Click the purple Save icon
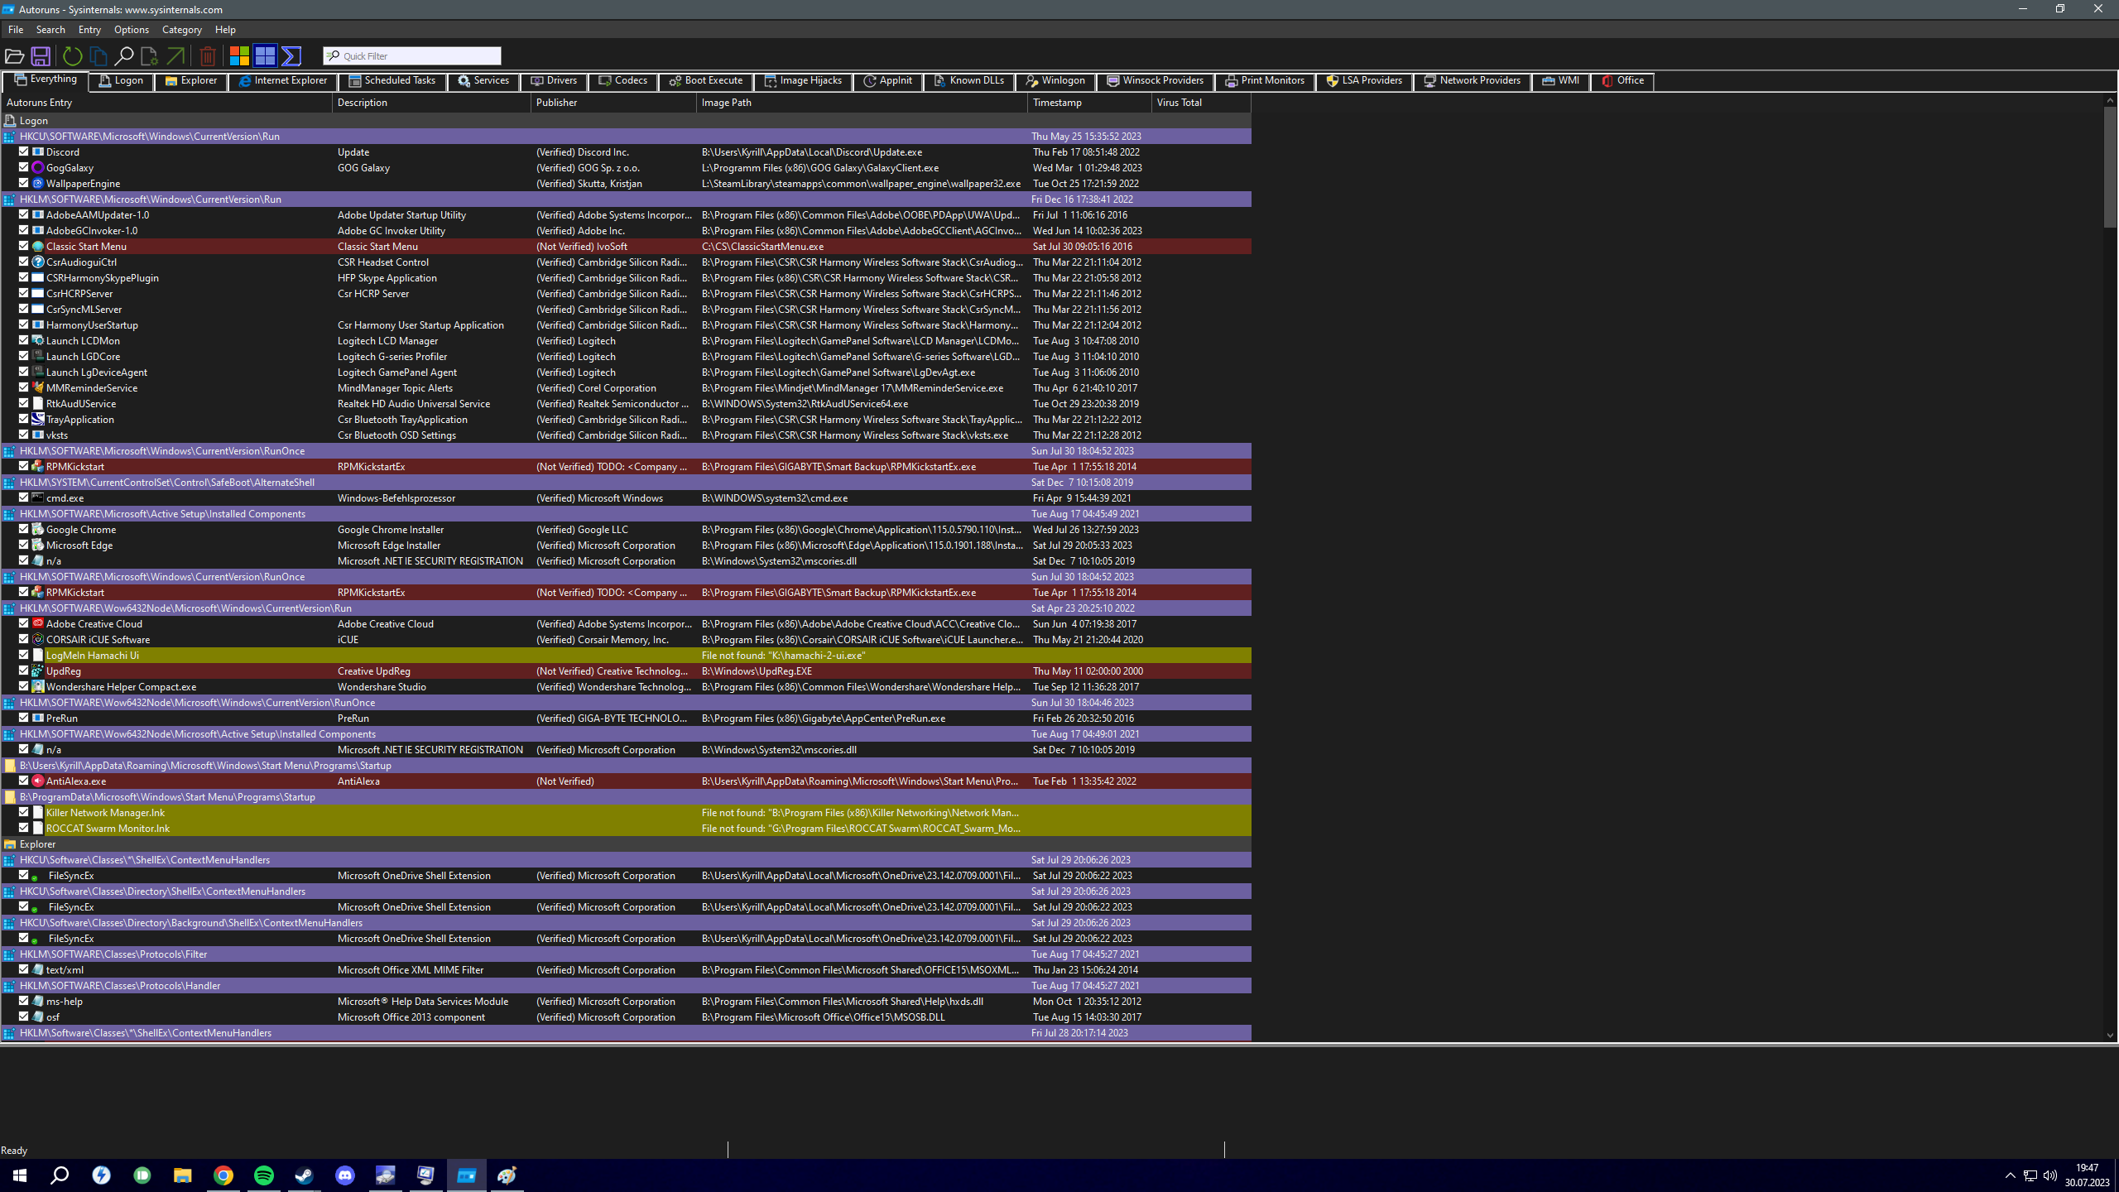 click(40, 56)
